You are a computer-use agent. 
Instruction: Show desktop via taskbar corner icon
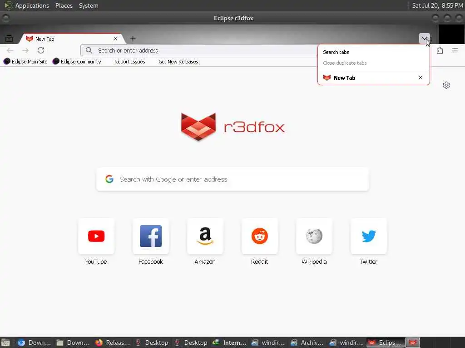click(5, 343)
